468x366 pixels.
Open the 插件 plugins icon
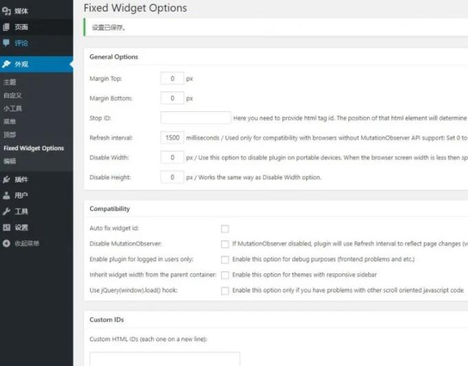(6, 179)
